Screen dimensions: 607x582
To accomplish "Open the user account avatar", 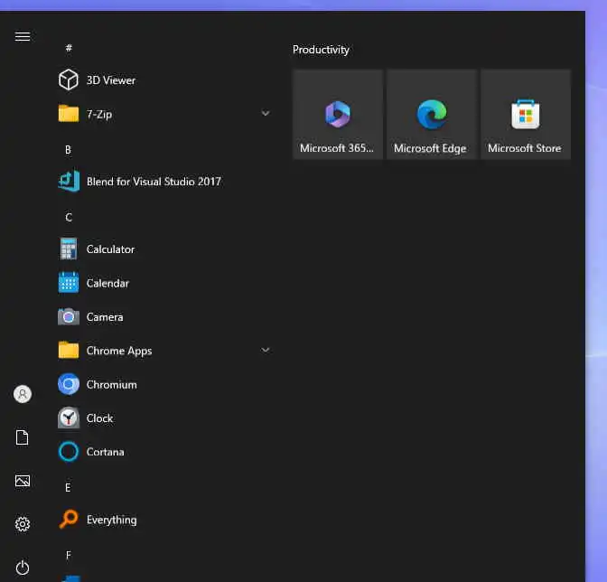I will click(x=23, y=394).
